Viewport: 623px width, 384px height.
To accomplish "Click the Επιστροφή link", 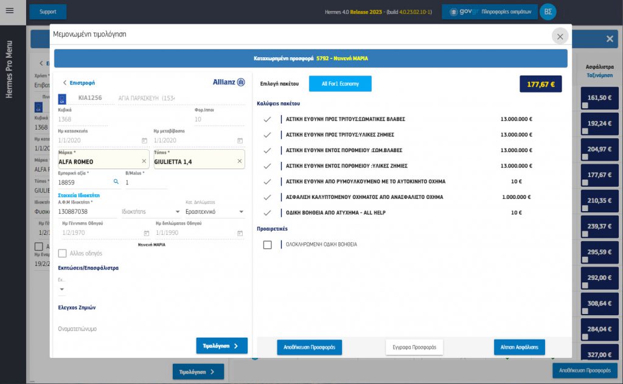I will [82, 83].
